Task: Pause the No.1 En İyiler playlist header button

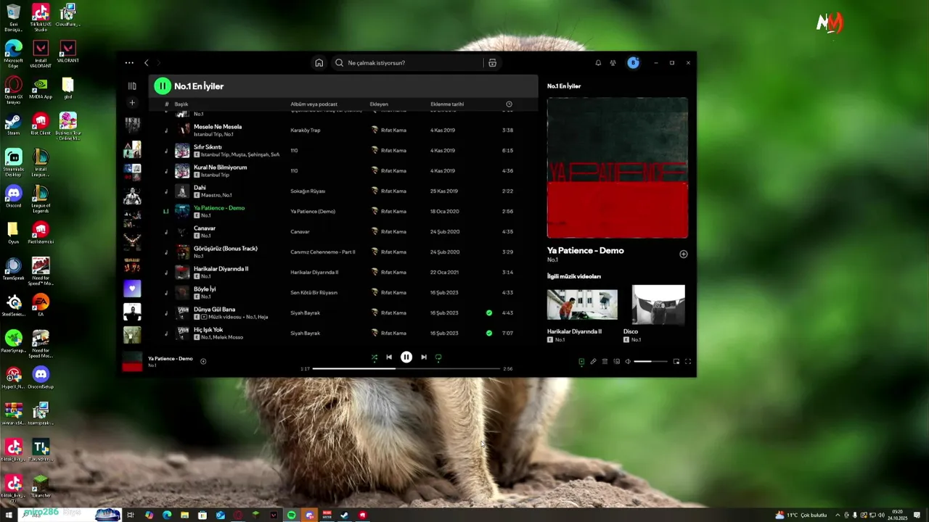Action: point(162,86)
